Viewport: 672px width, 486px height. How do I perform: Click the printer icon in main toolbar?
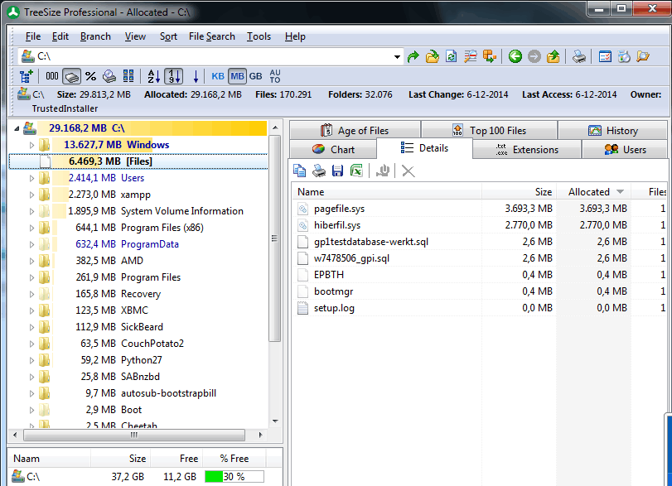tap(578, 56)
